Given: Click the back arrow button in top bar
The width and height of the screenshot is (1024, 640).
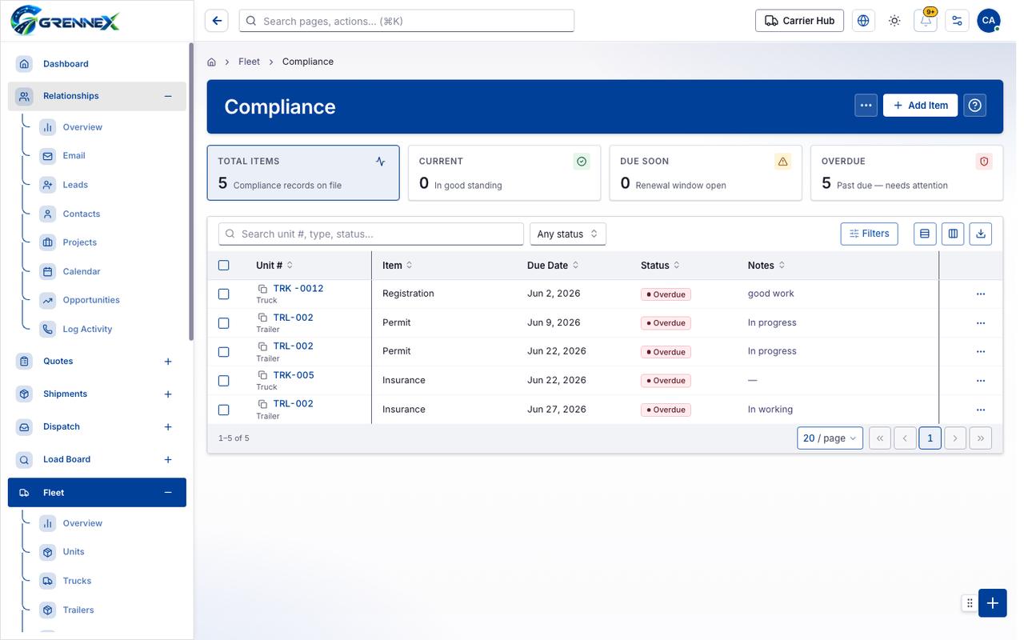Looking at the screenshot, I should coord(217,21).
